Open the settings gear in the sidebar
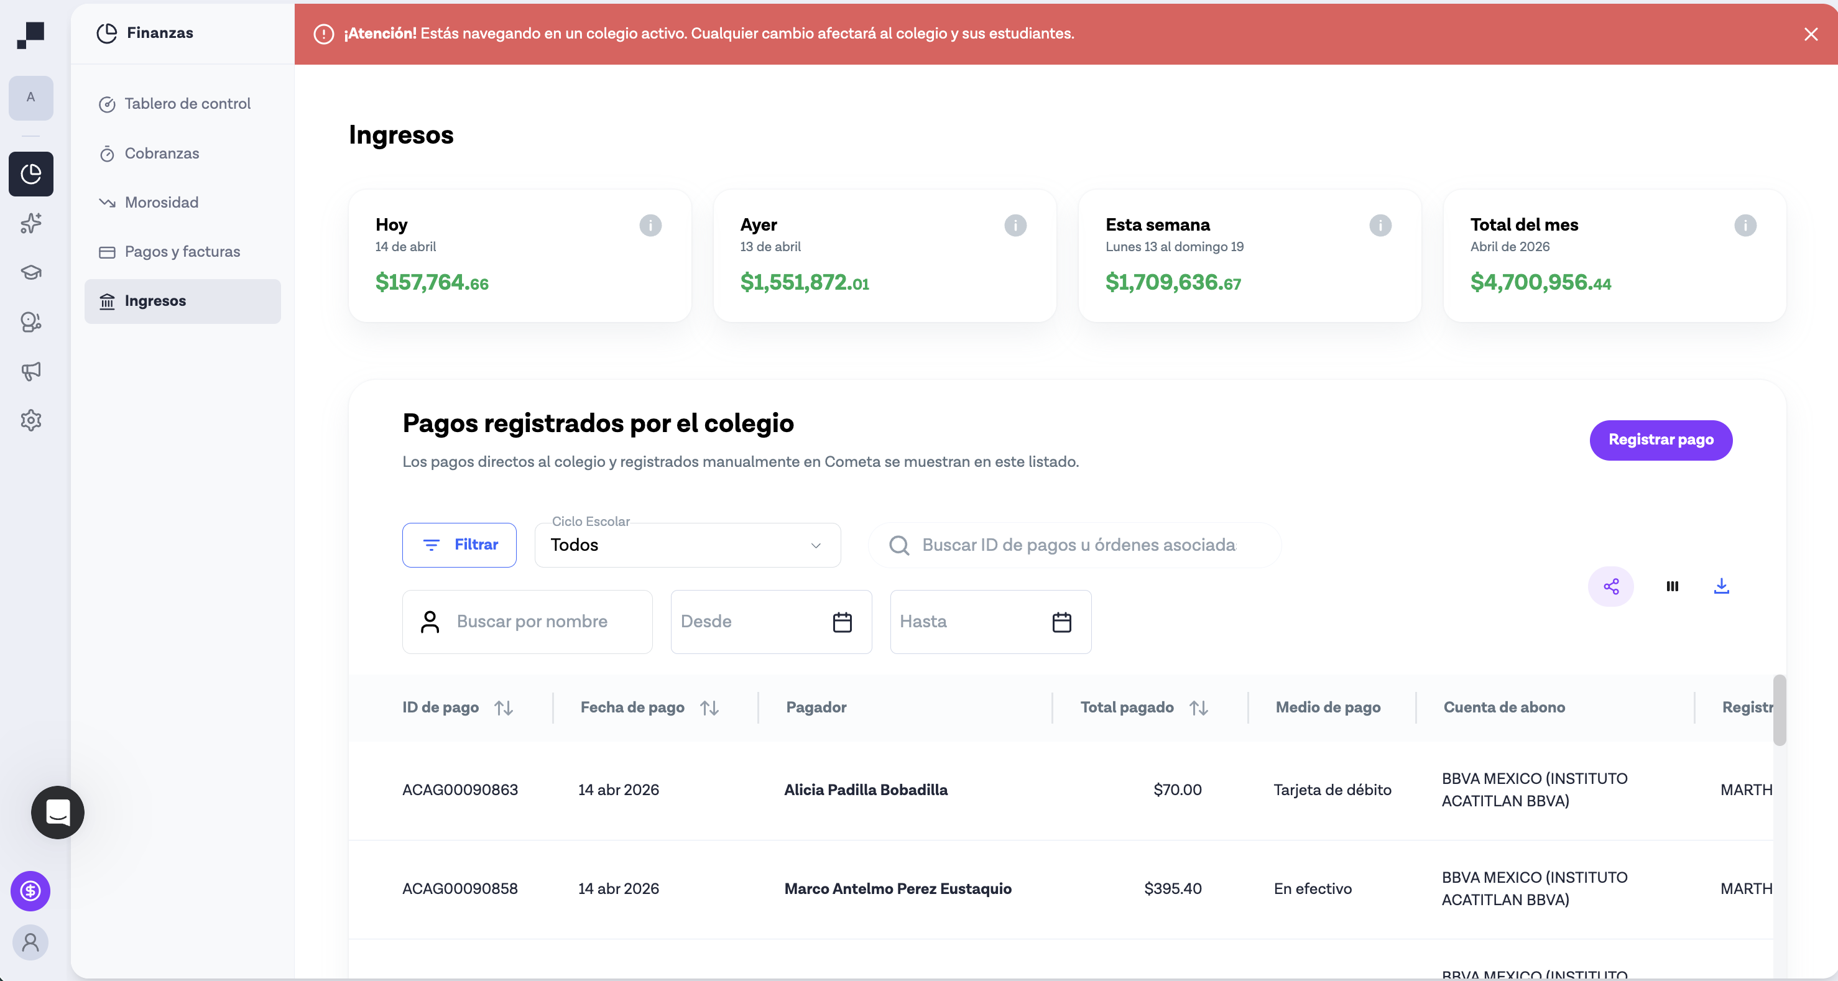This screenshot has width=1838, height=981. point(30,420)
